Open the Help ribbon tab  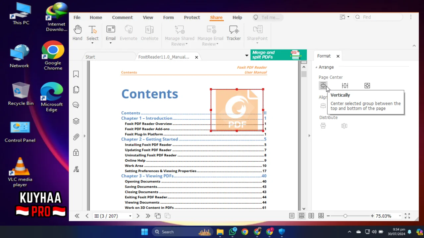click(237, 18)
